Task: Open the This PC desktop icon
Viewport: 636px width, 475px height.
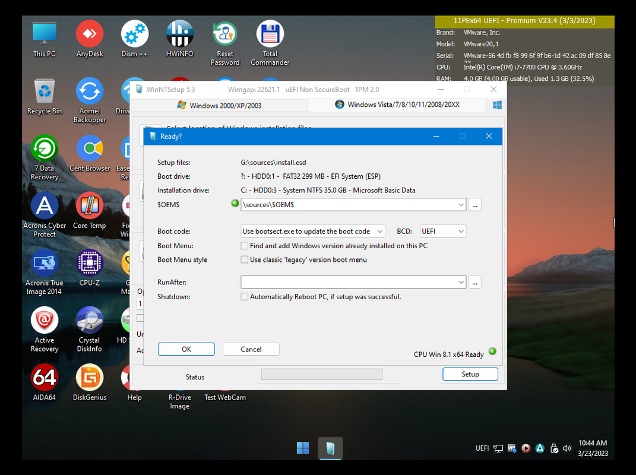Action: (44, 39)
